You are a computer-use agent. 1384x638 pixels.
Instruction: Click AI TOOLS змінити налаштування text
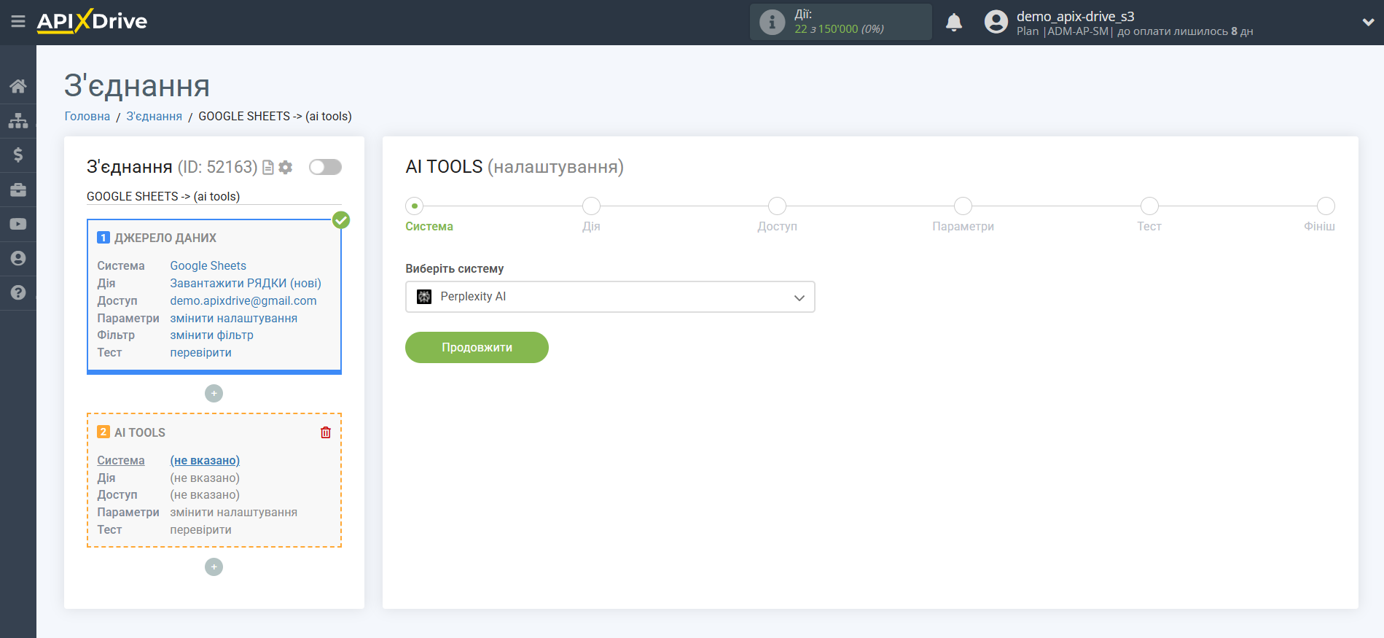click(234, 512)
